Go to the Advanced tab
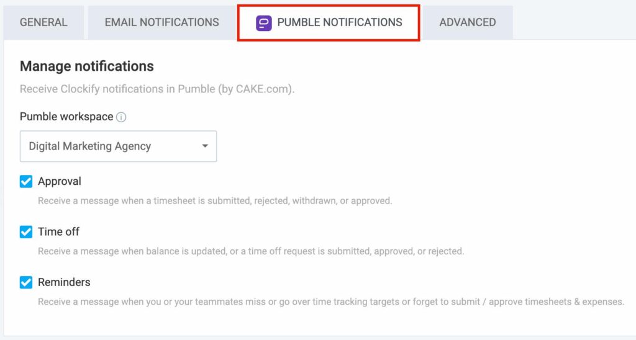636x340 pixels. pyautogui.click(x=468, y=22)
